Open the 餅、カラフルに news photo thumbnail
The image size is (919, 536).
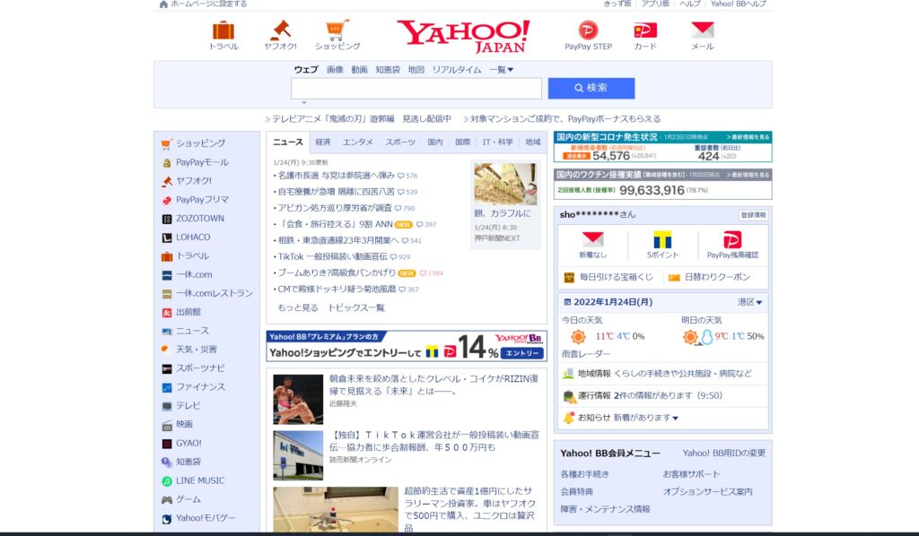click(x=505, y=185)
